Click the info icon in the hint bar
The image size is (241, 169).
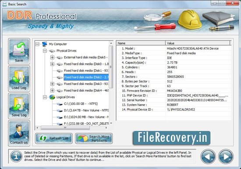click(16, 156)
